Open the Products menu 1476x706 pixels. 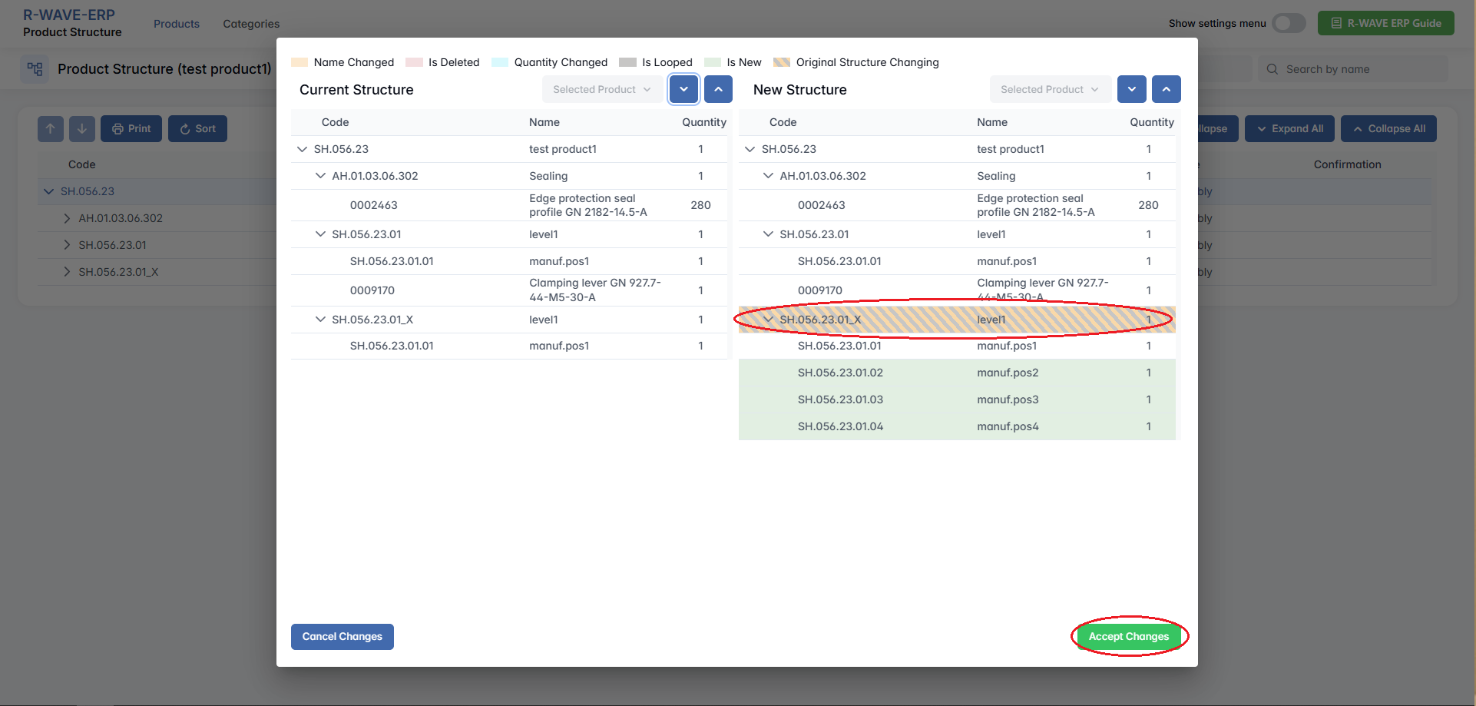[x=176, y=24]
